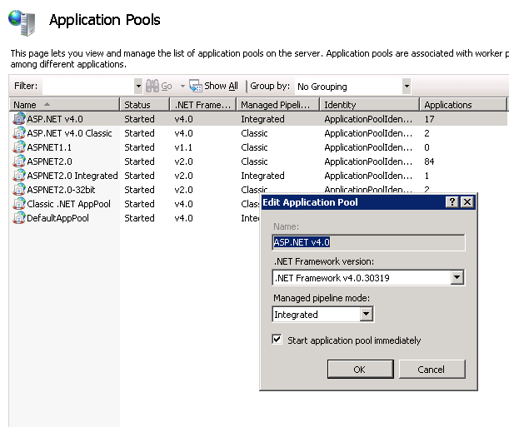This screenshot has height=427, width=509.
Task: Expand the Filter combo box arrow
Action: point(138,87)
